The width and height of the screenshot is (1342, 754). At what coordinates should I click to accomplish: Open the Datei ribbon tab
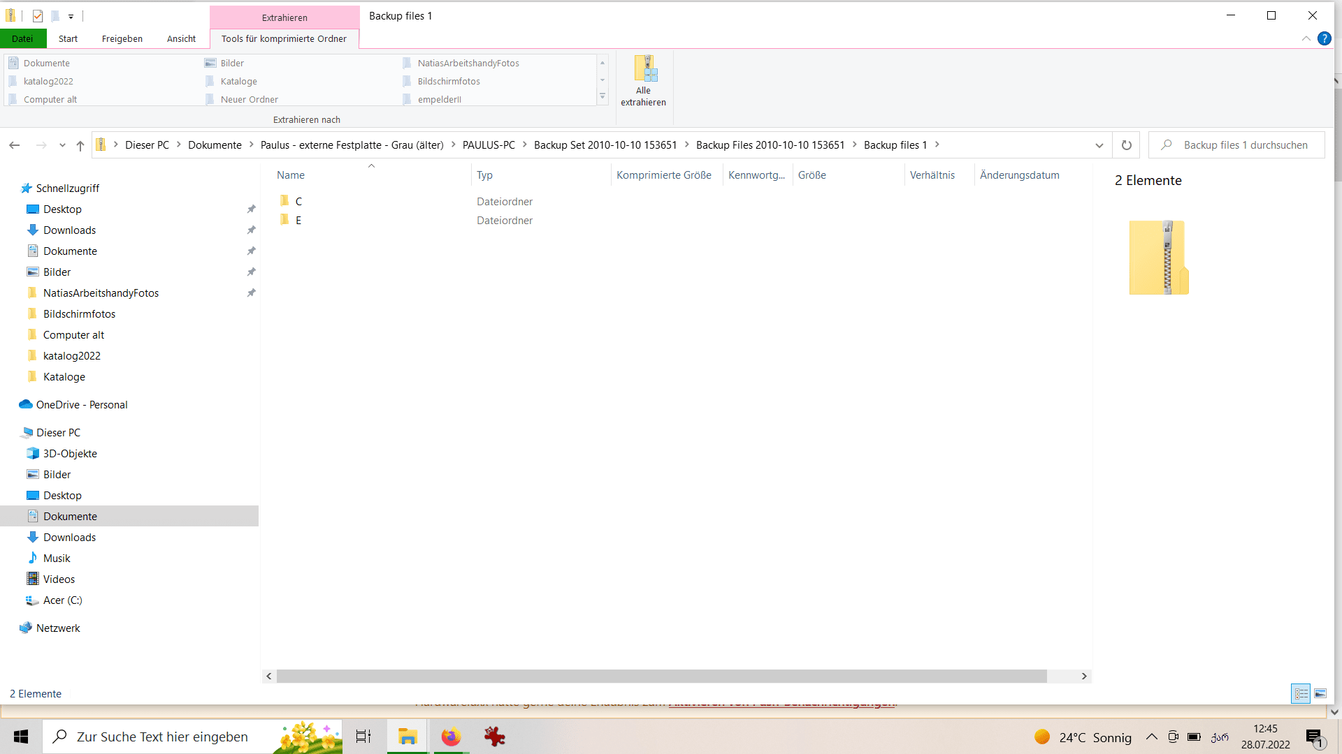pyautogui.click(x=22, y=38)
